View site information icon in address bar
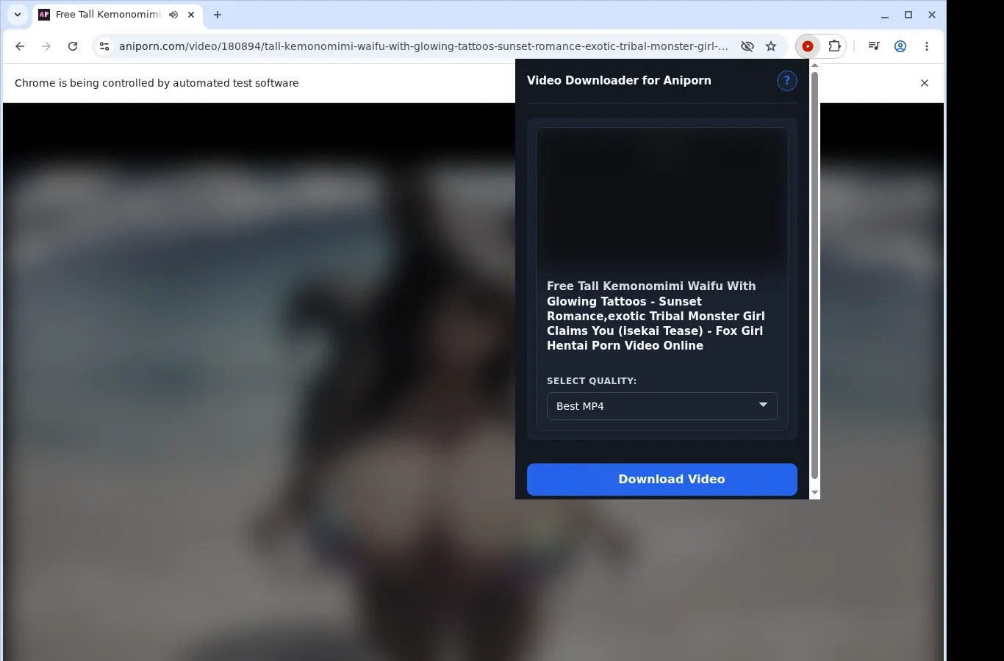Image resolution: width=1004 pixels, height=661 pixels. (x=104, y=46)
